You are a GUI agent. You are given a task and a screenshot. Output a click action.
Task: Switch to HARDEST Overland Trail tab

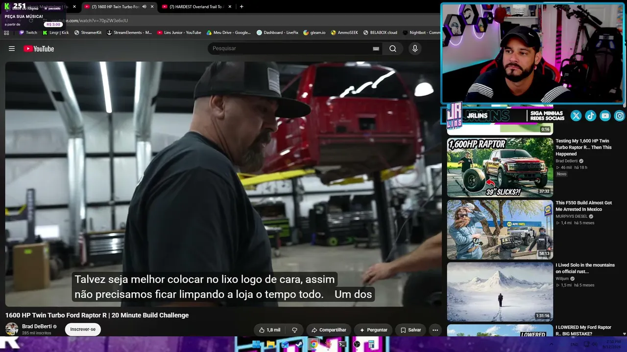click(x=197, y=7)
